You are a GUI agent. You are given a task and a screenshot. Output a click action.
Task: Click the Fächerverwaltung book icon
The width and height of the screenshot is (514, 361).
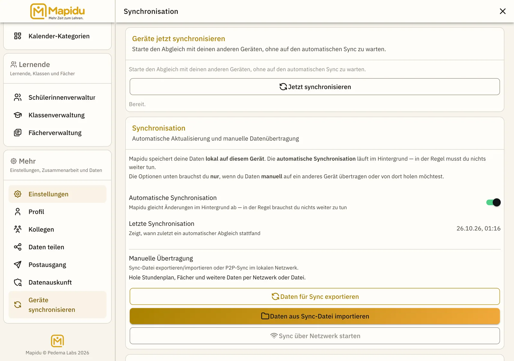(x=18, y=133)
